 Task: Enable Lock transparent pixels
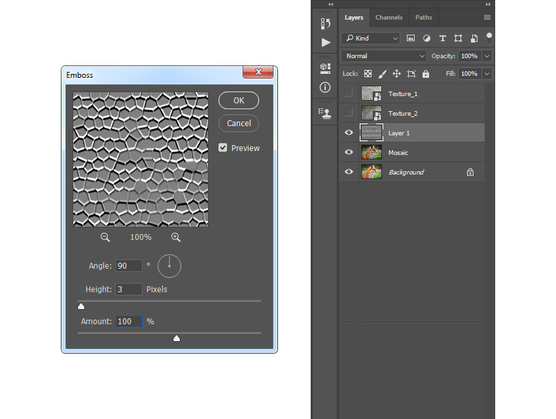pos(368,73)
